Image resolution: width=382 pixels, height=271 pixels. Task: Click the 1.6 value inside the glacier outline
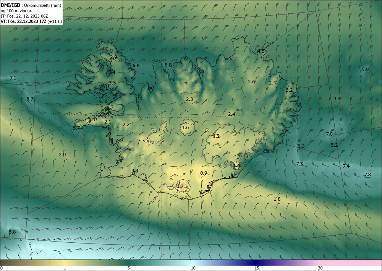point(185,128)
